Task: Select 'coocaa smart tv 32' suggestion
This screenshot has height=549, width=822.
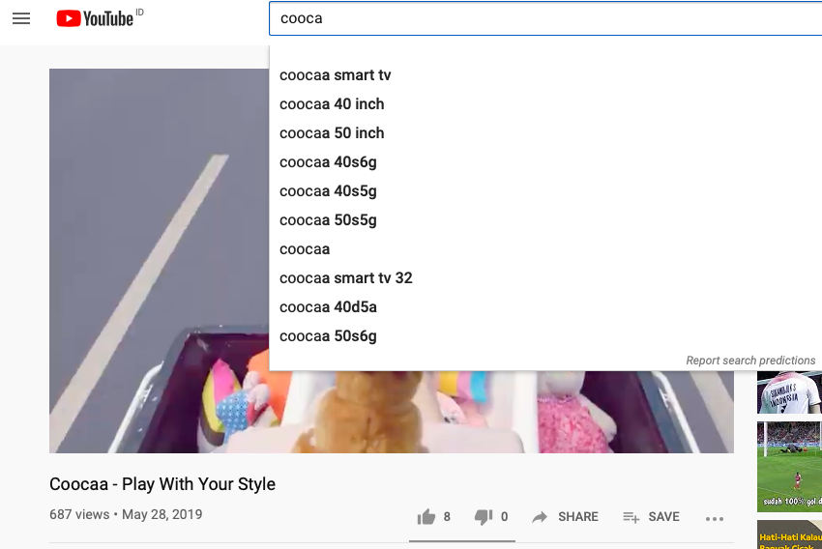Action: pos(346,278)
